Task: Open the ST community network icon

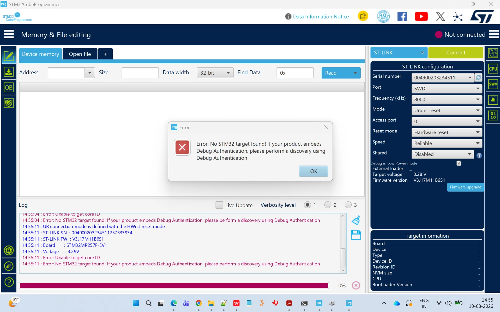Action: point(457,17)
